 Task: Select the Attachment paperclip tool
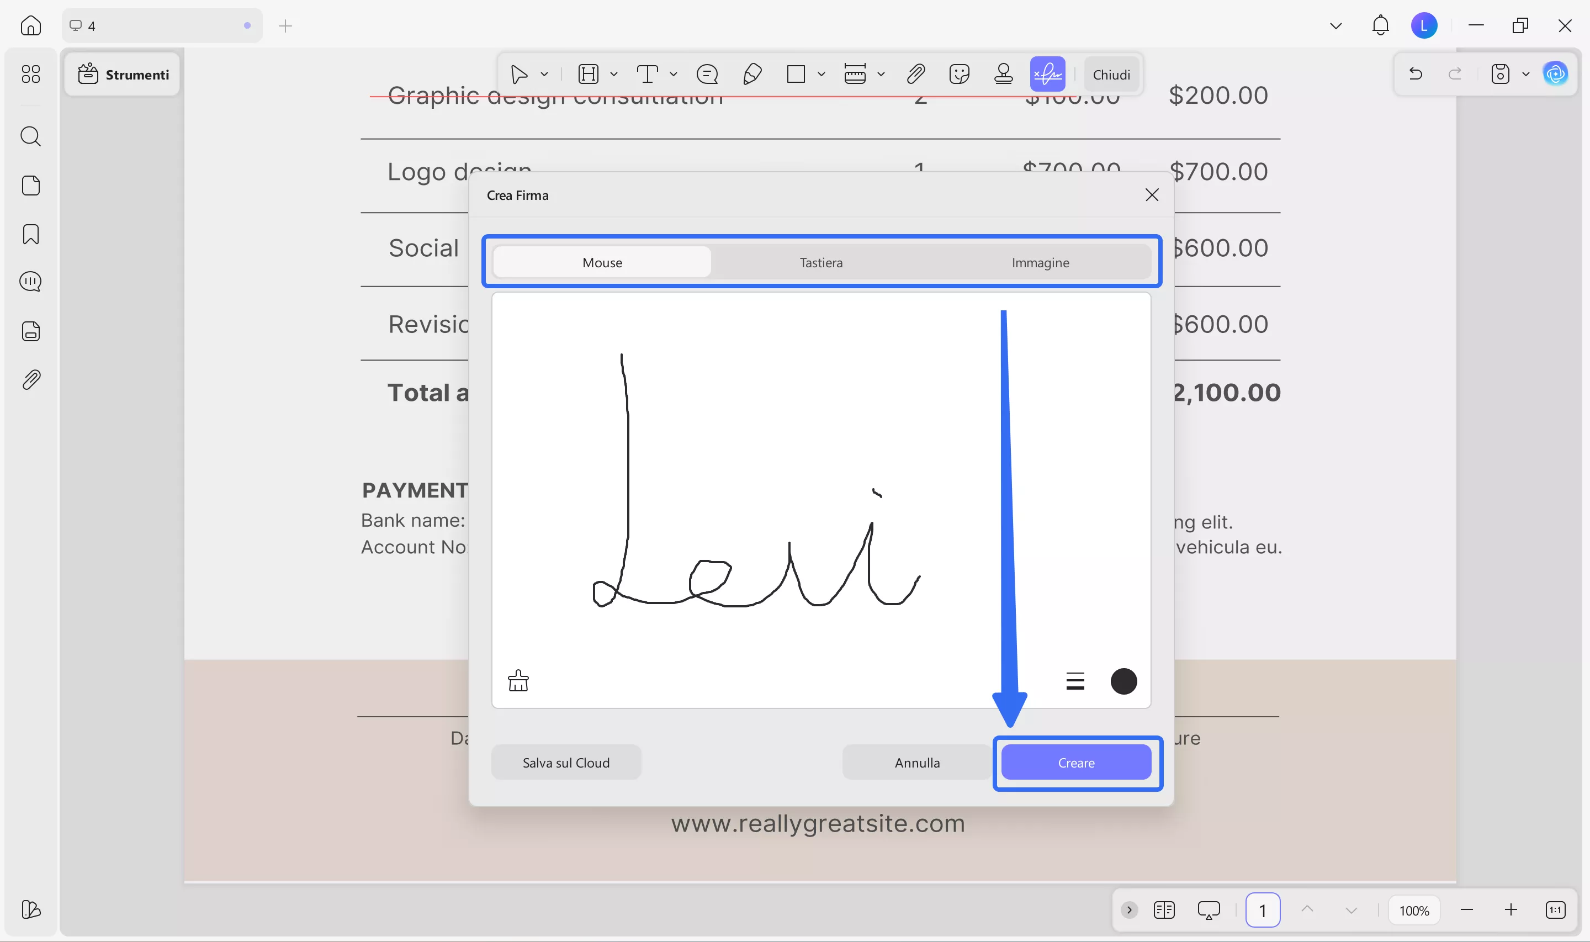tap(915, 73)
